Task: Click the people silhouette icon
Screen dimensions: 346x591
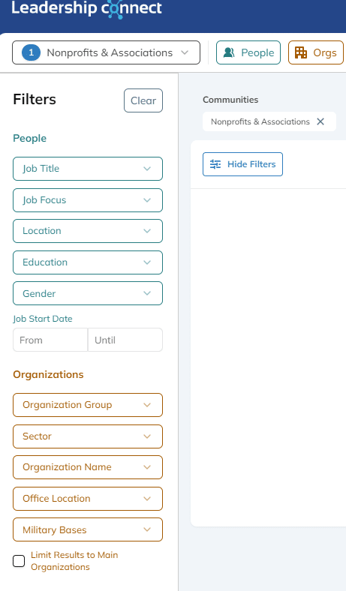Action: (x=229, y=52)
